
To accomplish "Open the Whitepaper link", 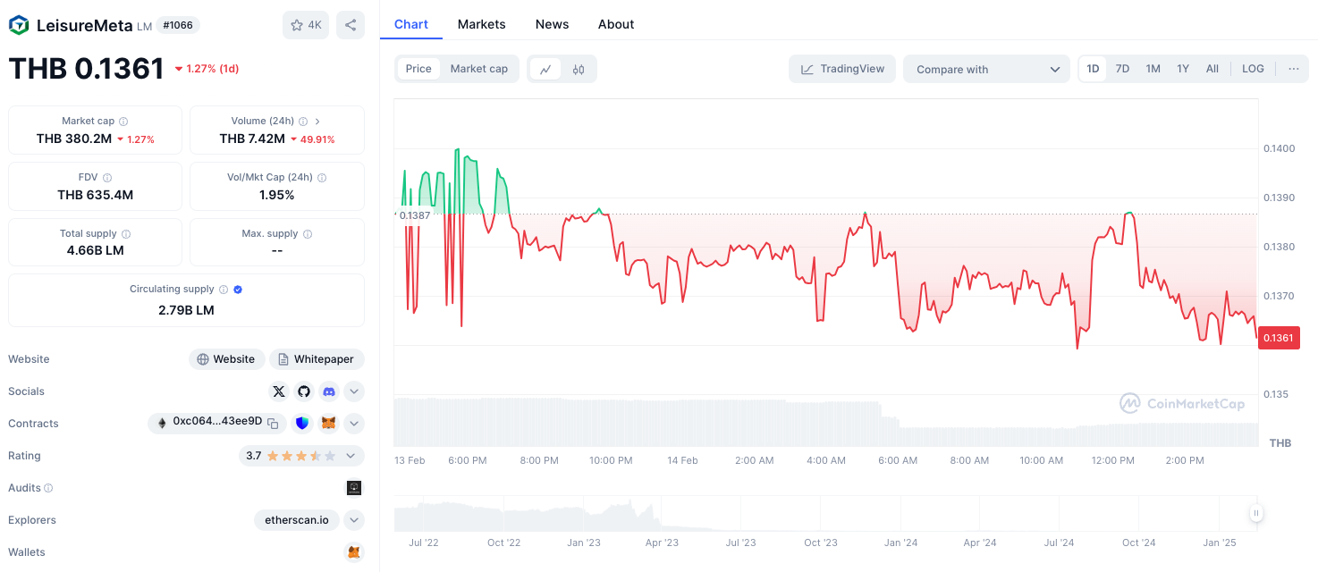I will pyautogui.click(x=317, y=359).
